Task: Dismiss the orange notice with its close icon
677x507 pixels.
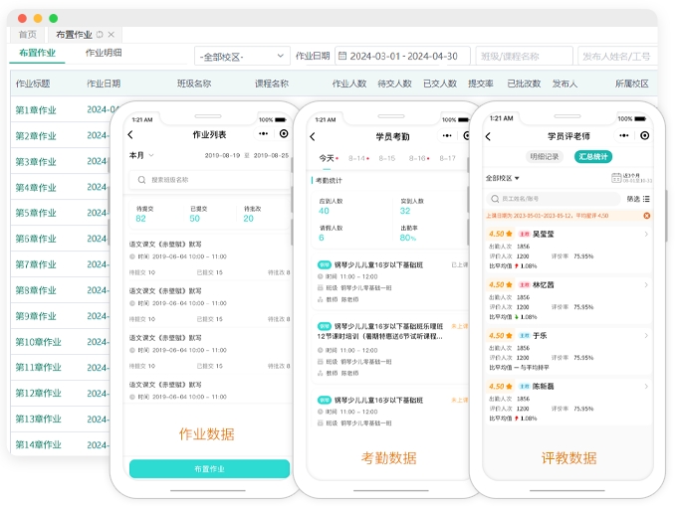Action: tap(647, 216)
